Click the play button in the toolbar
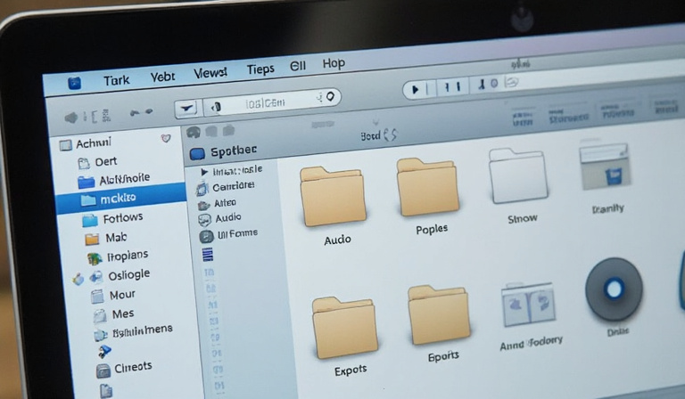The image size is (685, 399). [x=416, y=89]
